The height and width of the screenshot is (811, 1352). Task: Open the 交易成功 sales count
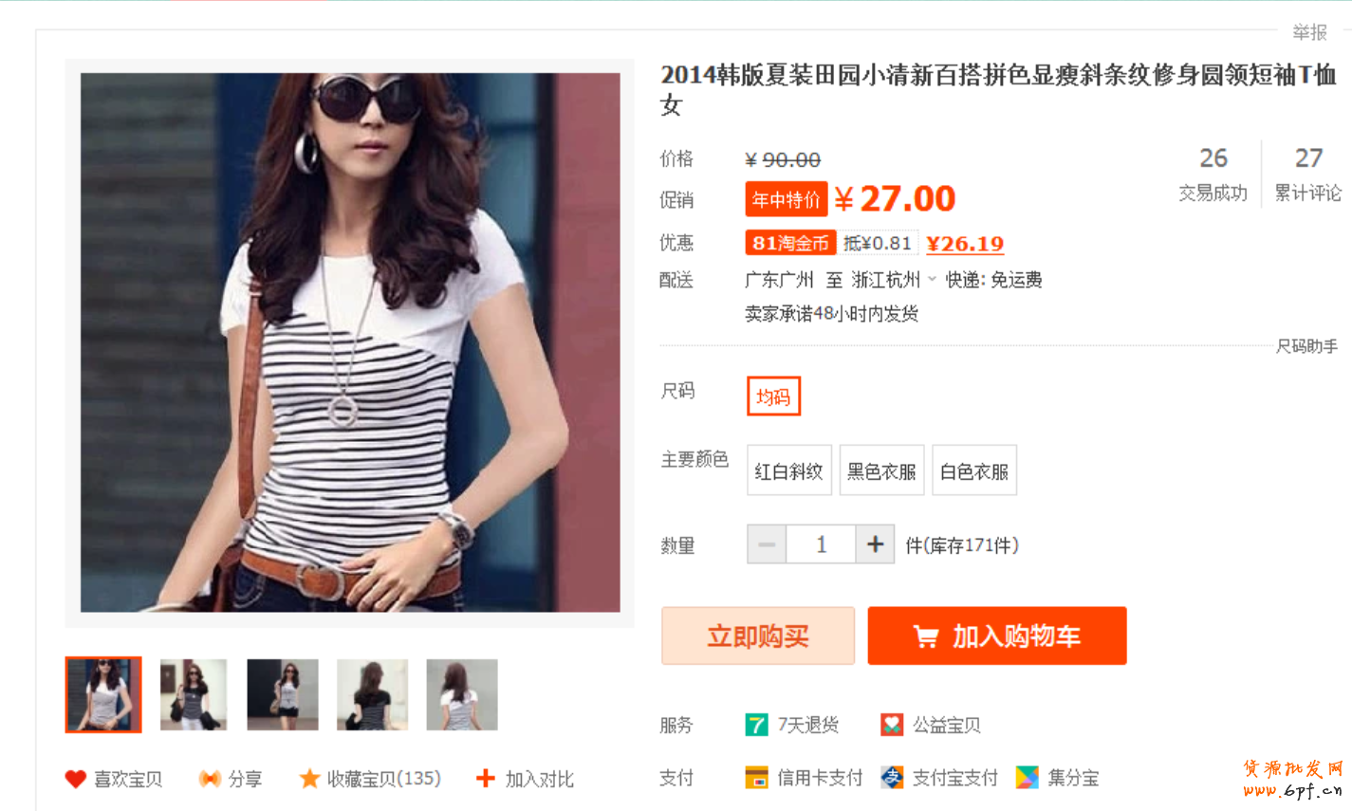(1213, 174)
